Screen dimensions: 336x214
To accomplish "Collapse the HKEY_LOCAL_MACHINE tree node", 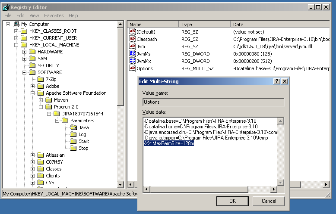I will 16,45.
